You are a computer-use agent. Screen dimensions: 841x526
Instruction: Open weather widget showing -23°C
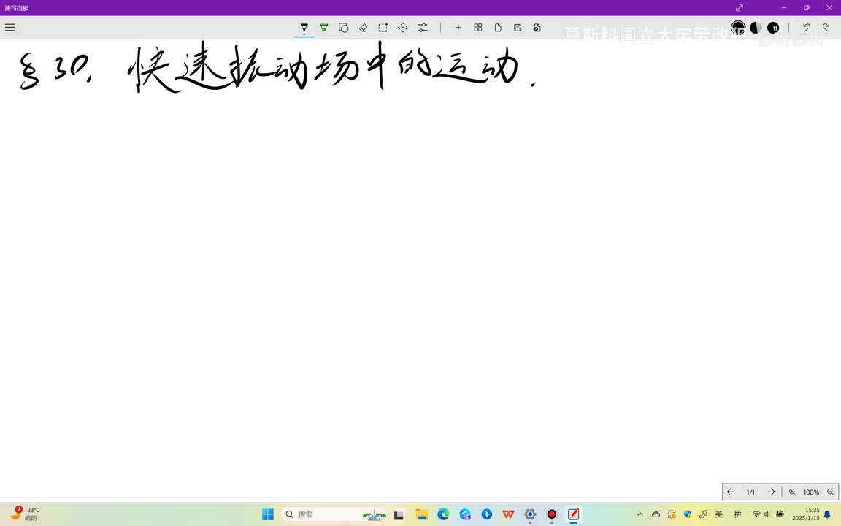coord(25,514)
